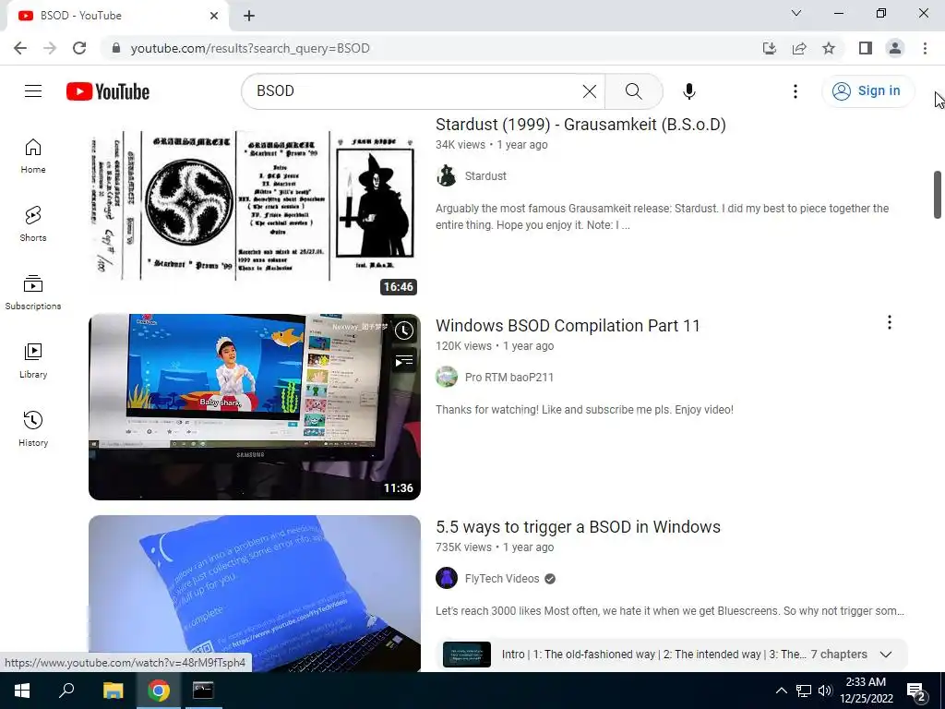Visit the FlyTech Videos channel name
Screen dimensions: 945x709
(502, 579)
